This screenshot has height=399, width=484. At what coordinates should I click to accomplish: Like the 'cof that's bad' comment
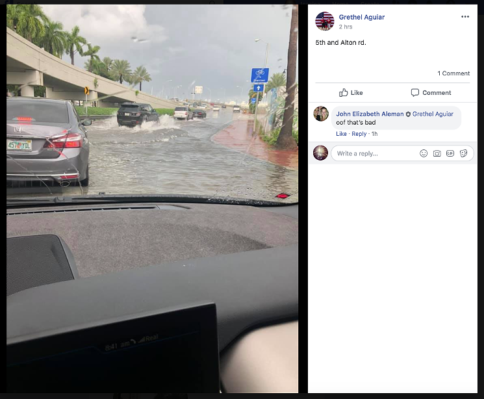click(x=341, y=134)
